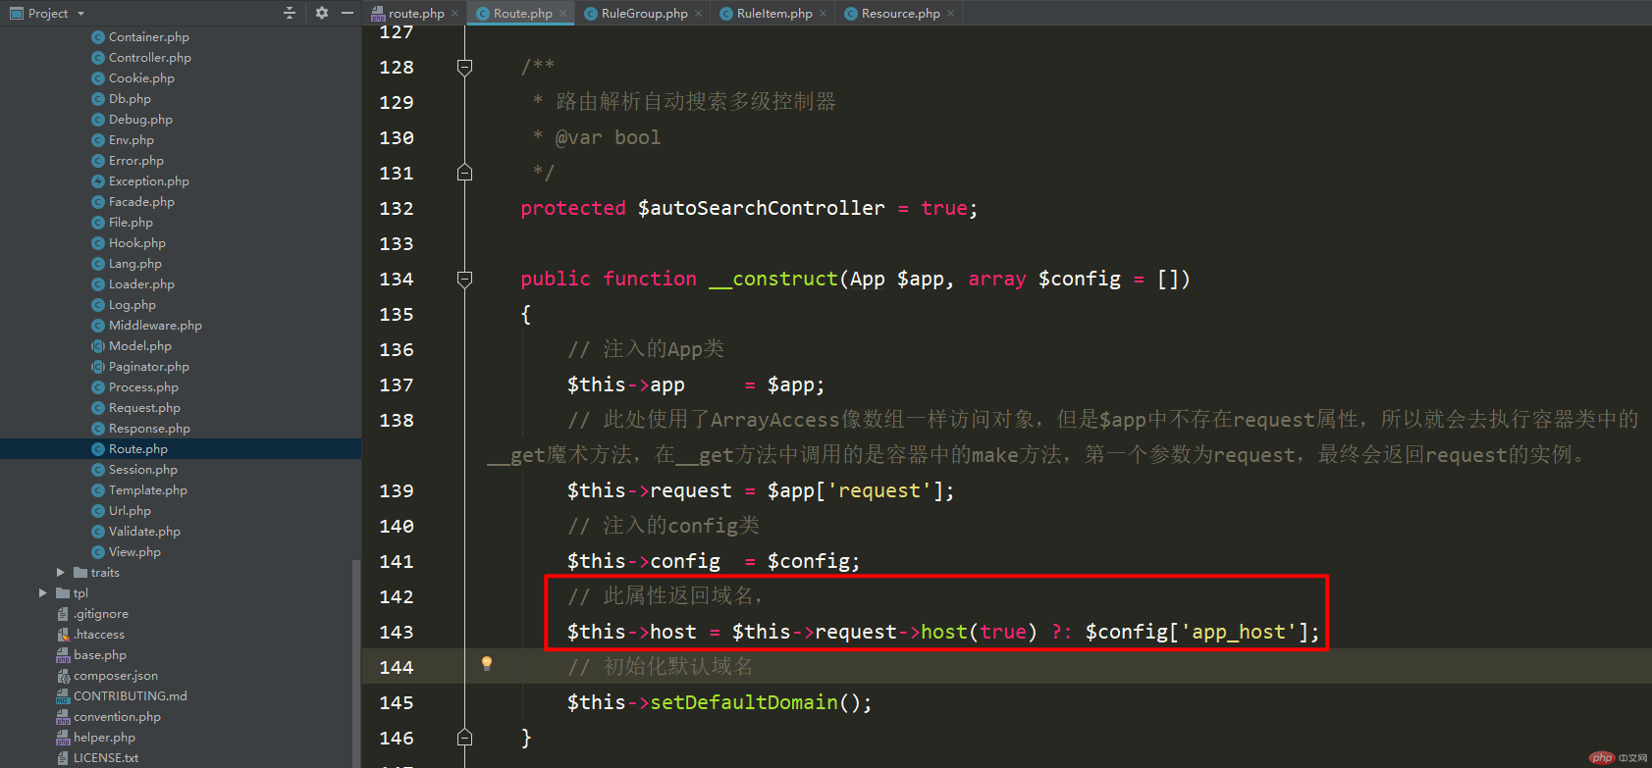Select Paginator.php file
The width and height of the screenshot is (1652, 768).
point(148,367)
